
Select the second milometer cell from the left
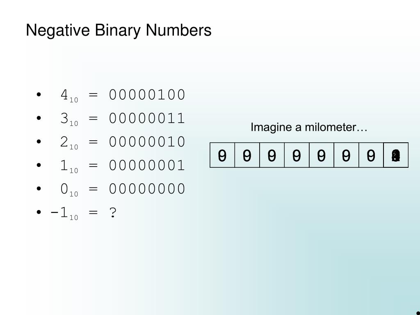point(247,155)
